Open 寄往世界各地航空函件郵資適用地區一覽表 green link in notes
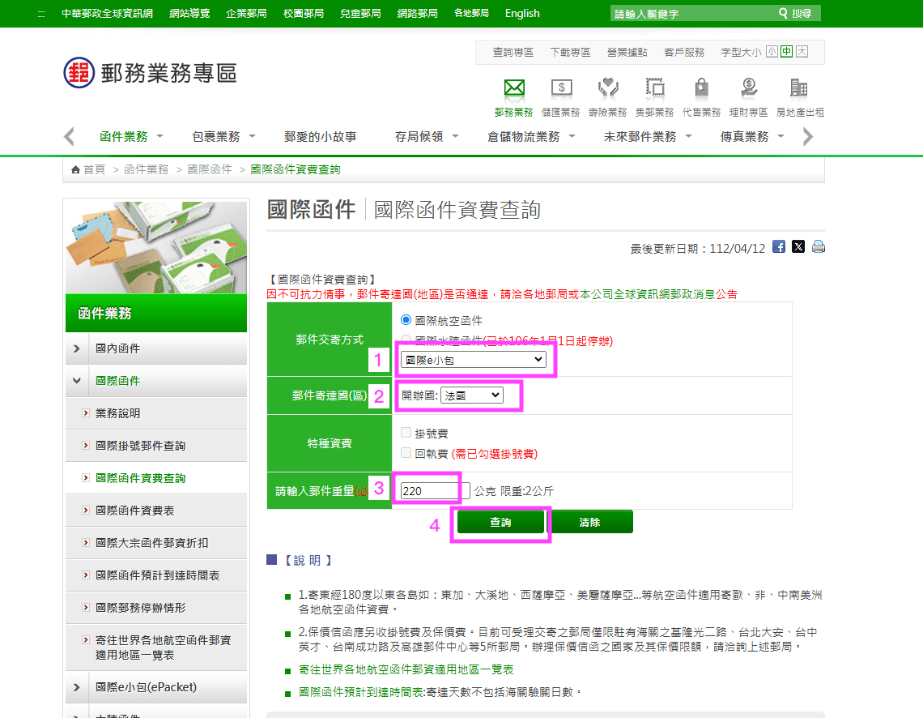Viewport: 923px width, 718px height. [x=406, y=669]
